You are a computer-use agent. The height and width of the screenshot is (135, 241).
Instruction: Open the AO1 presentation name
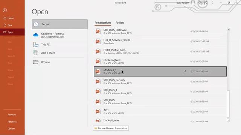(106, 110)
